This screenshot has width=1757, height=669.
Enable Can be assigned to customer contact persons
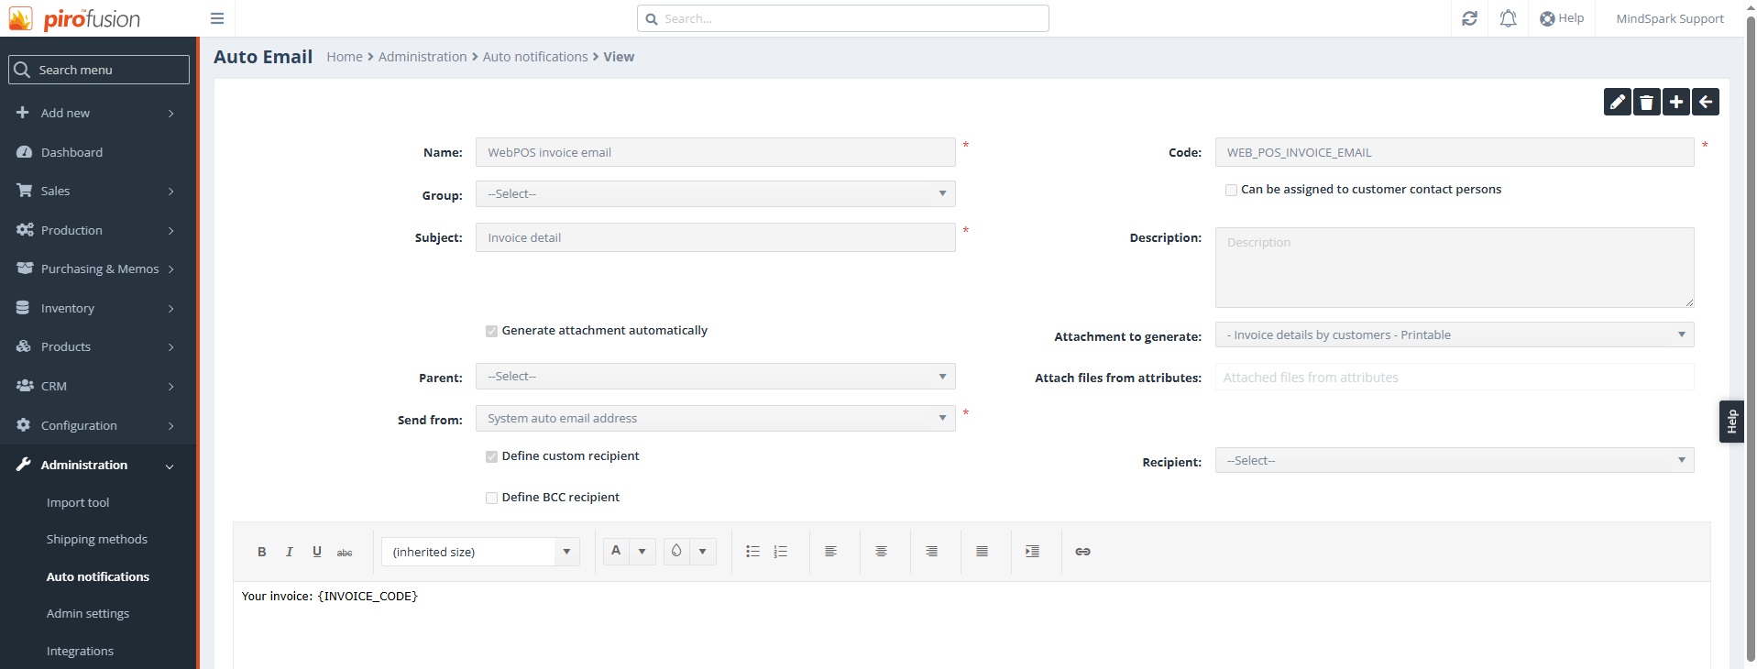(1231, 190)
